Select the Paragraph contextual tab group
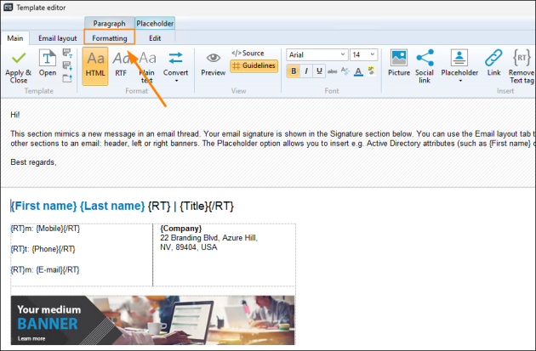The height and width of the screenshot is (351, 536). pyautogui.click(x=110, y=23)
